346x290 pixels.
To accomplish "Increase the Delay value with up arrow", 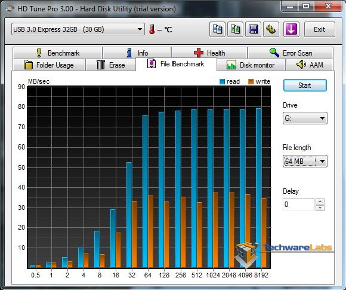I will (x=320, y=202).
